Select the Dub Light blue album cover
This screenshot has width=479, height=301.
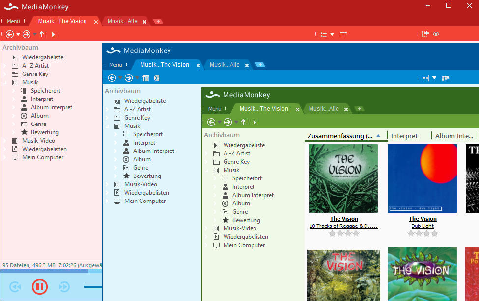(422, 178)
